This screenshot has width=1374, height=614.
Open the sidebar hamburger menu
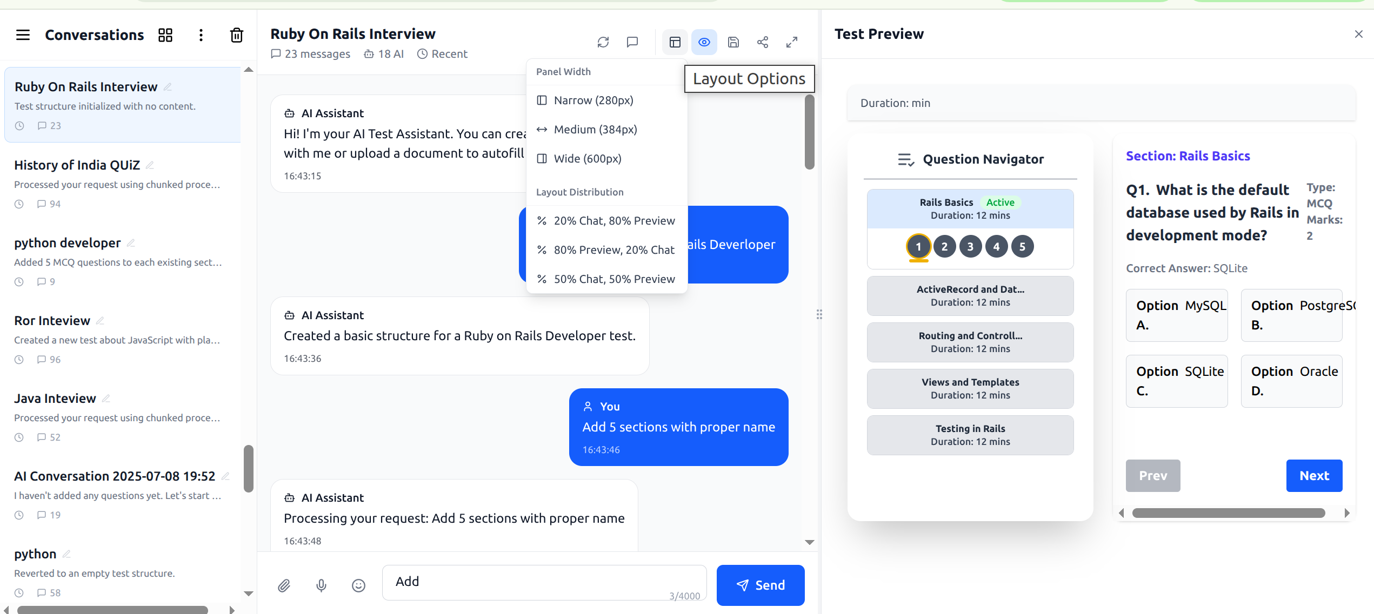coord(23,35)
